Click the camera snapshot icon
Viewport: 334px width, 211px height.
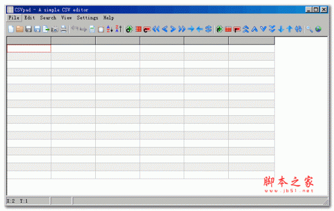(x=55, y=29)
